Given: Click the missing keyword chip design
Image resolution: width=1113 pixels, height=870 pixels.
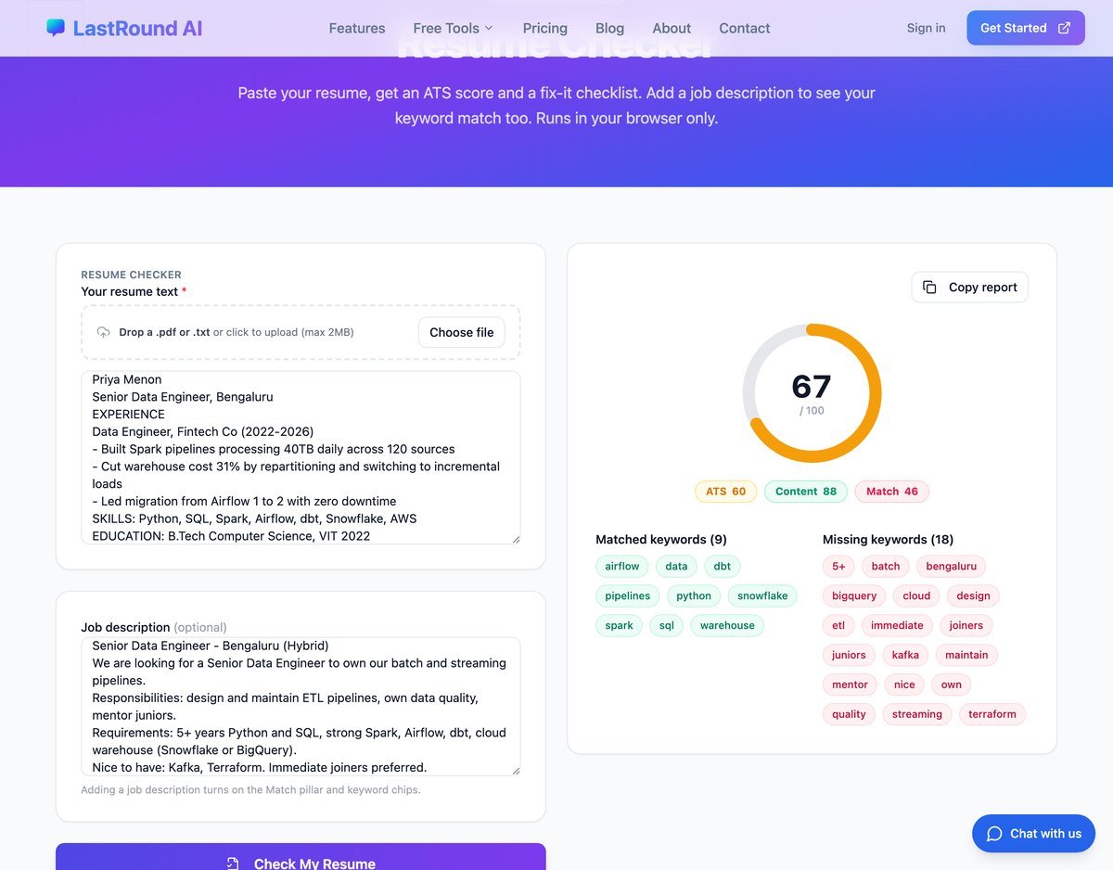Looking at the screenshot, I should 973,595.
